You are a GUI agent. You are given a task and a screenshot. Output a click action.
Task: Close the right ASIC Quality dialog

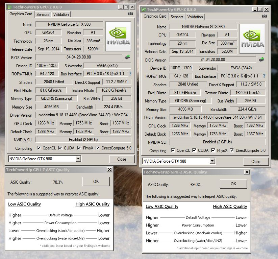tap(247, 172)
